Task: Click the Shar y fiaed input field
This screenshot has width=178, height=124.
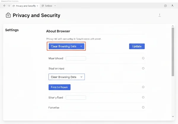Action: pyautogui.click(x=76, y=97)
